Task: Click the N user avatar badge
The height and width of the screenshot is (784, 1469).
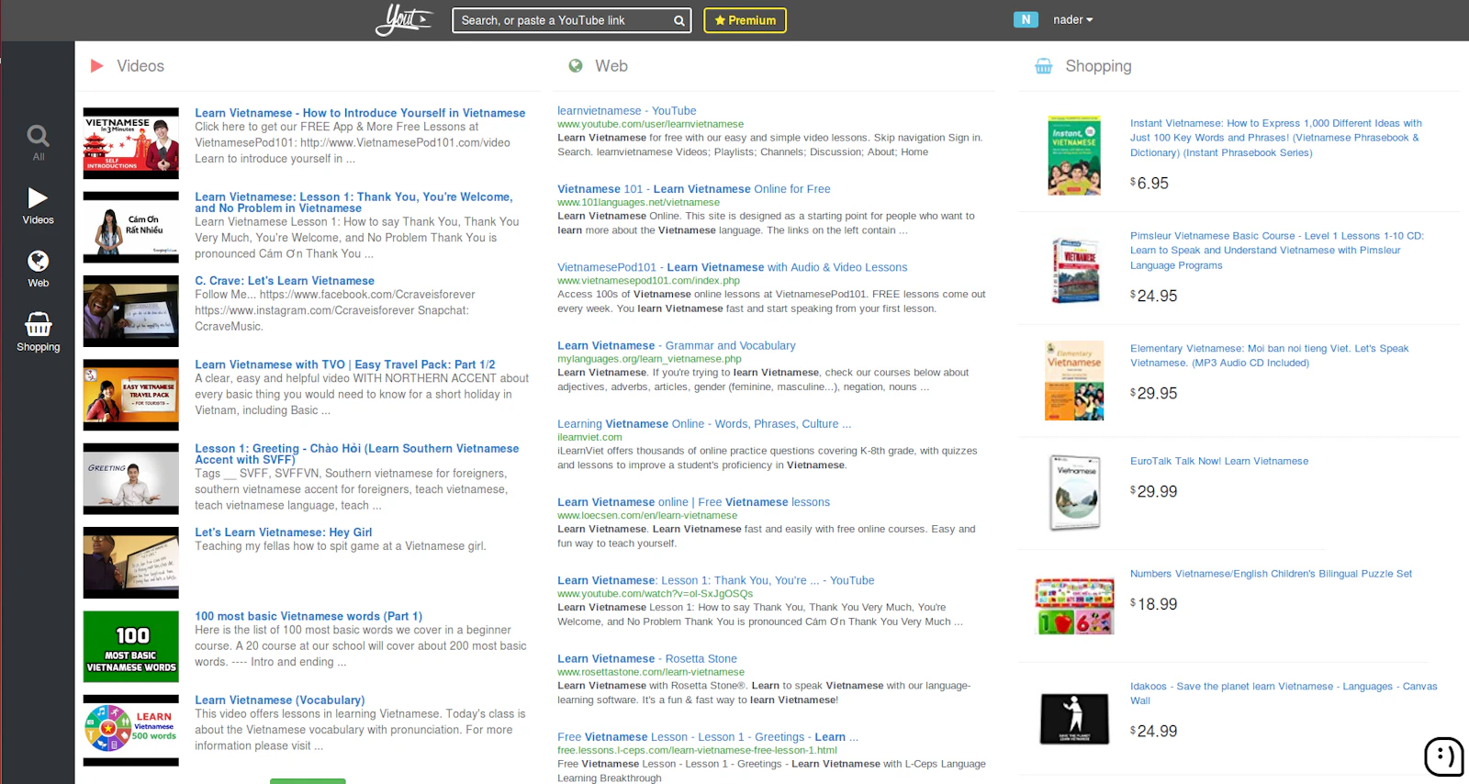Action: tap(1026, 19)
